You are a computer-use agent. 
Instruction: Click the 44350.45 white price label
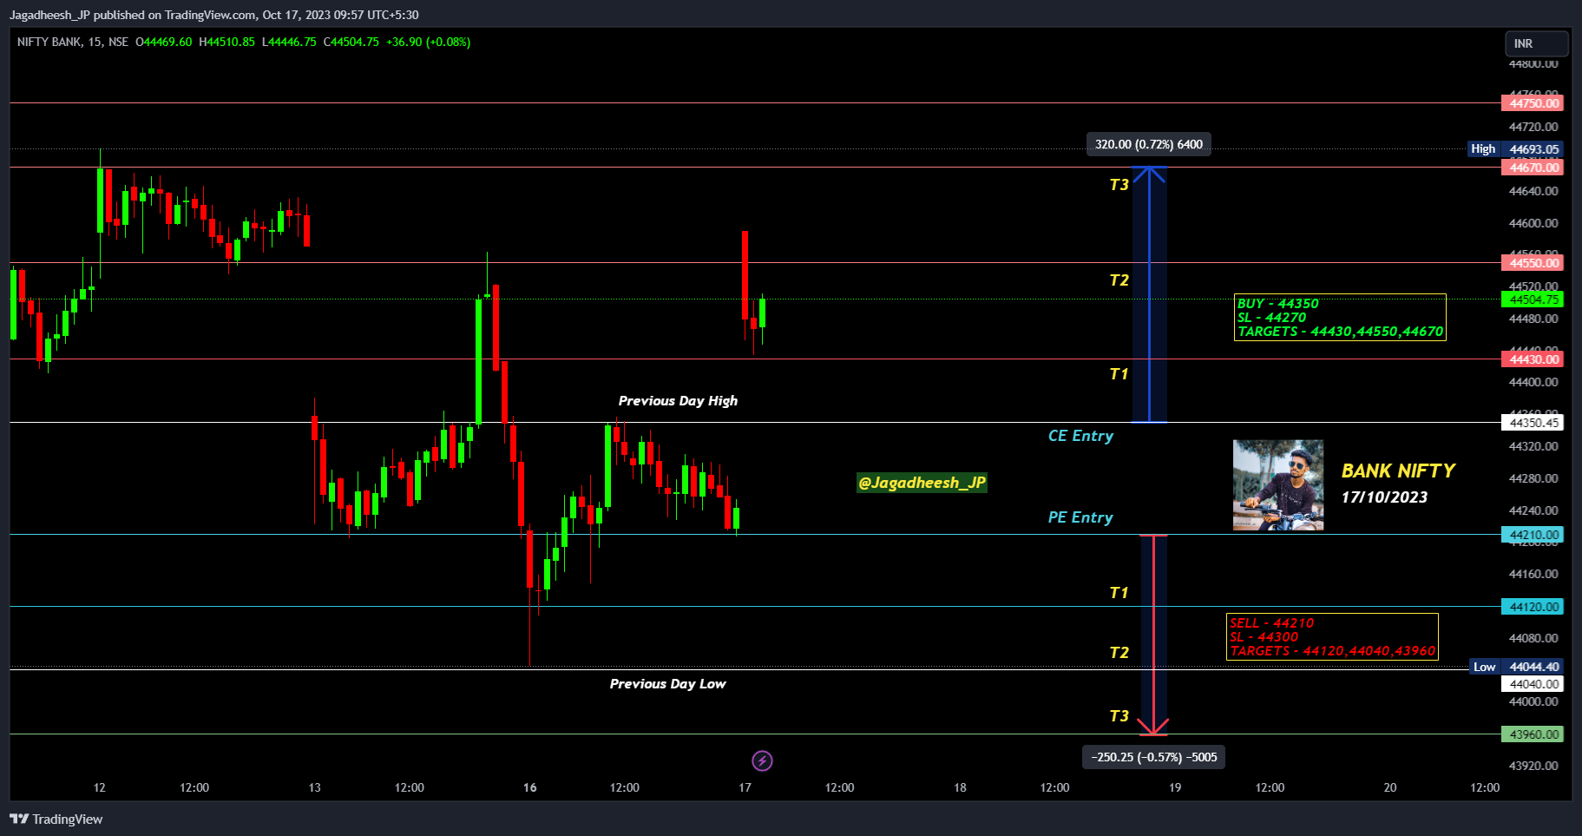pos(1533,423)
